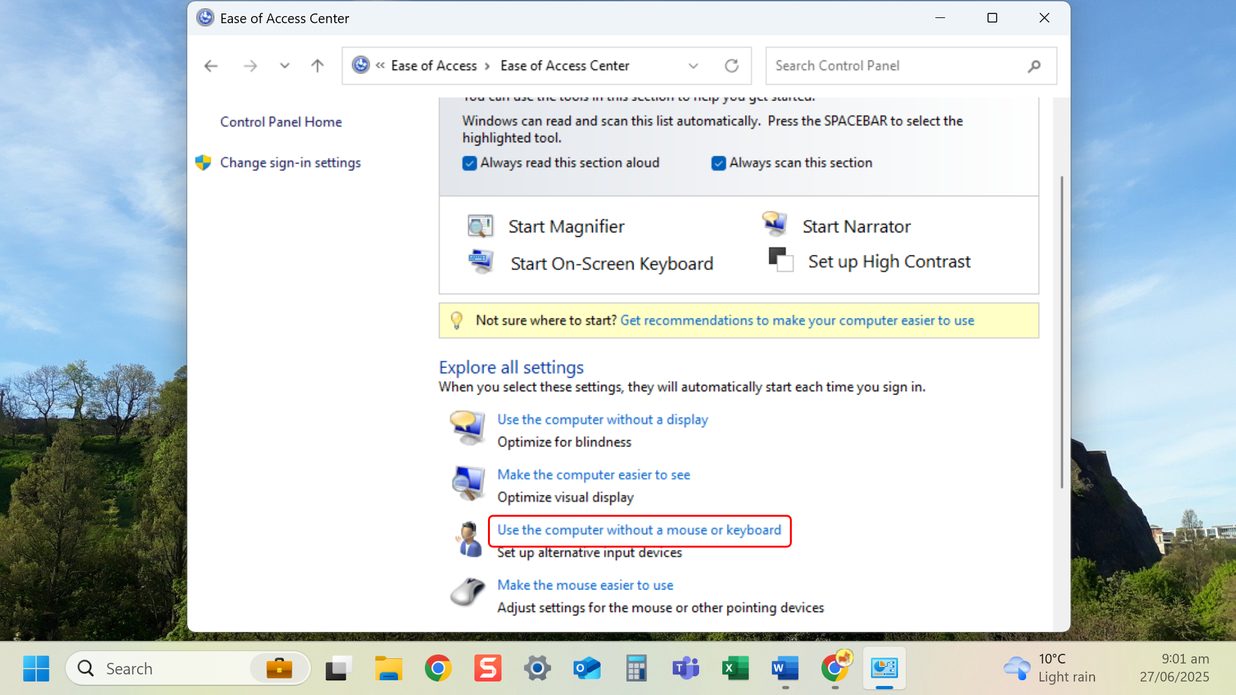Switch to Word in the taskbar
Viewport: 1236px width, 695px height.
[785, 669]
